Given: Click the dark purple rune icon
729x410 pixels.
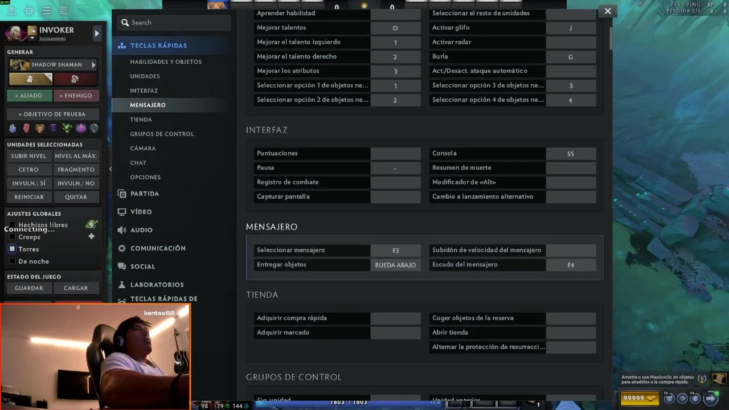Looking at the screenshot, I should pos(54,129).
